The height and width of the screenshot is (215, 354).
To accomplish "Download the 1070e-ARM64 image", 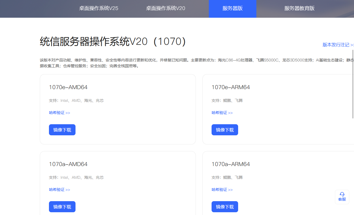I will [225, 130].
